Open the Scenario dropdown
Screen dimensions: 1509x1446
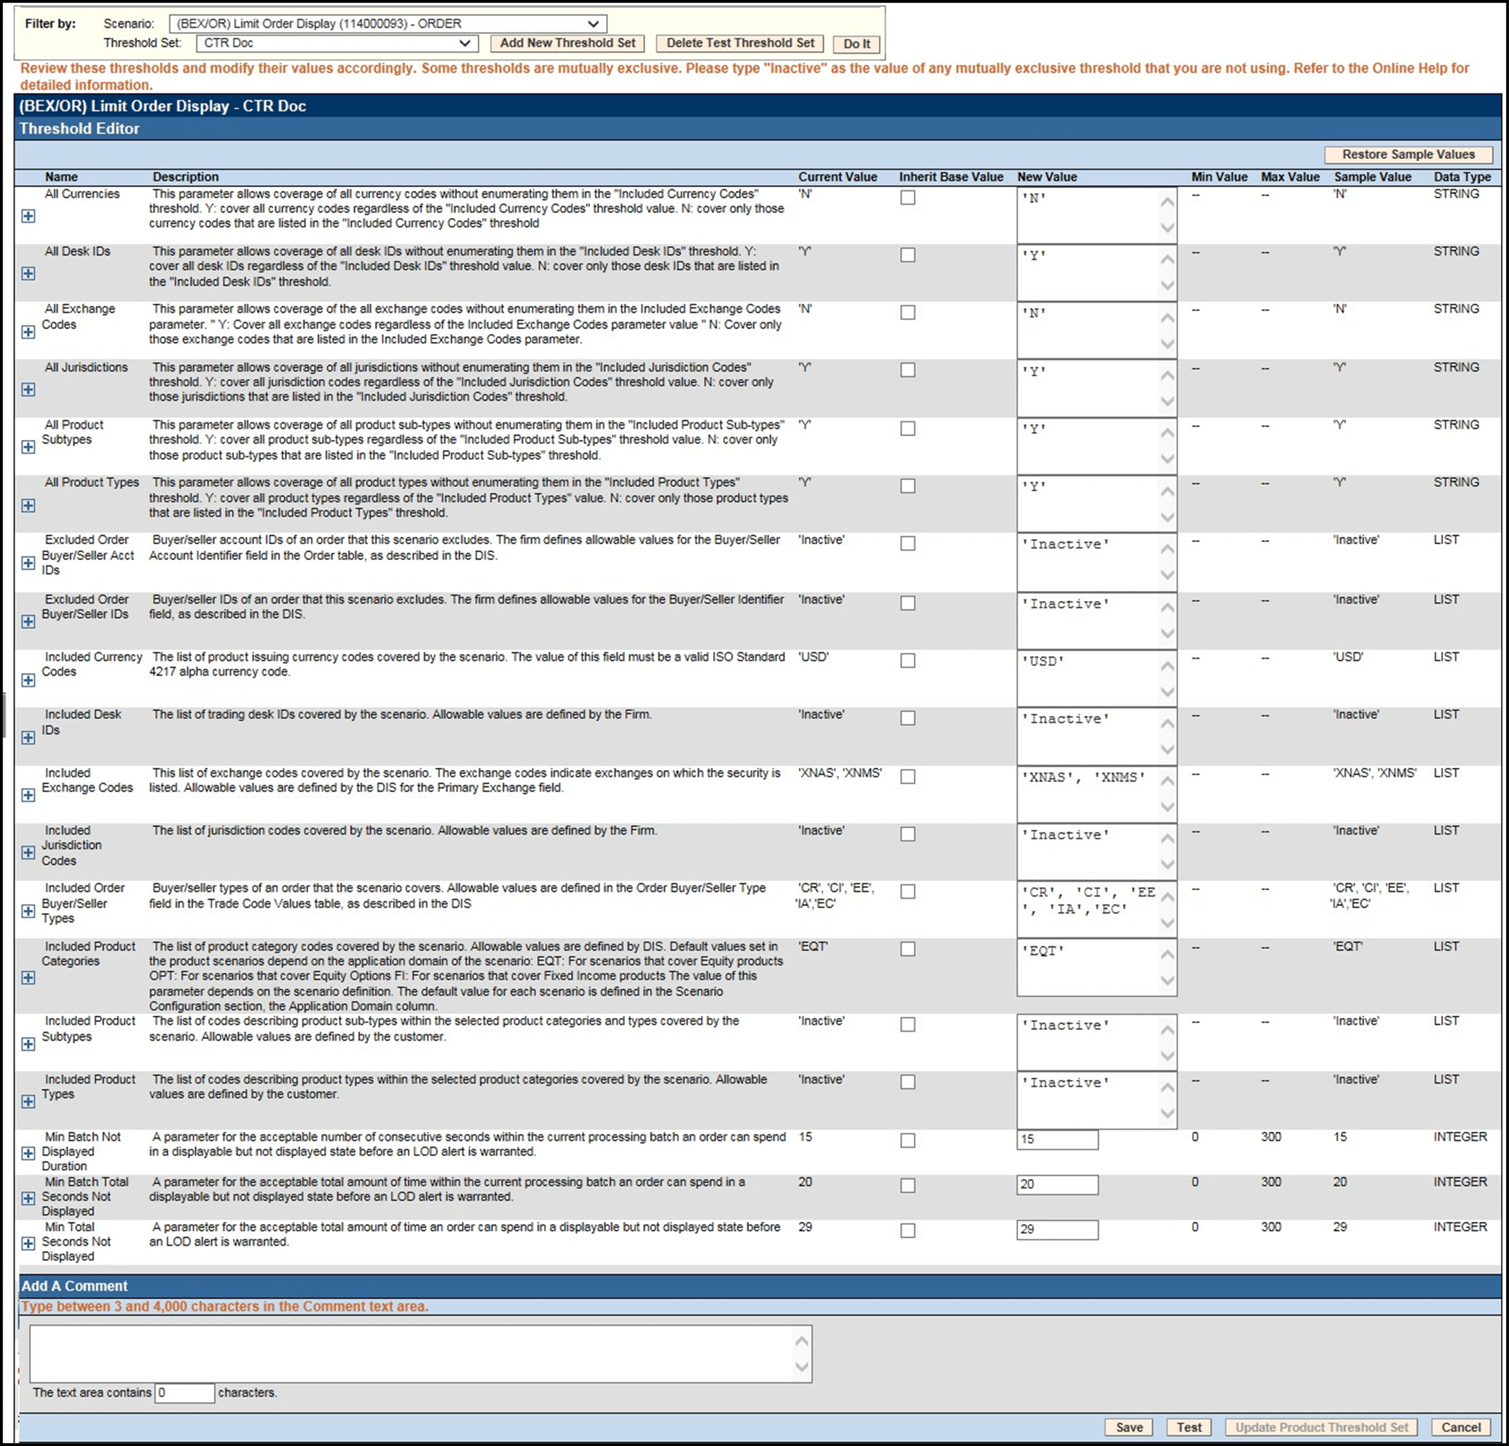pyautogui.click(x=388, y=24)
